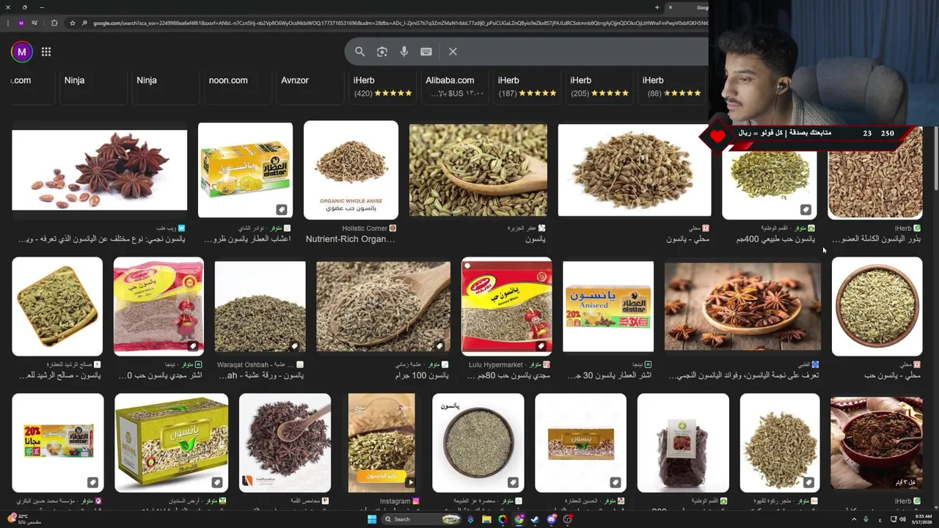Viewport: 939px width, 528px height.
Task: Open the on-screen keyboard input tool icon
Action: tap(426, 51)
